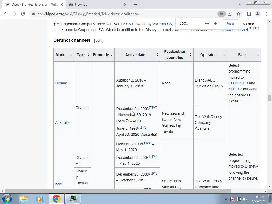Select 'Disney in English' type cell
Viewport: 272px width, 204px height.
point(83,177)
